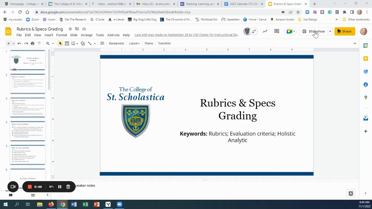Image resolution: width=372 pixels, height=209 pixels.
Task: Expand the new slide layout dropdown arrow
Action: pos(13,44)
